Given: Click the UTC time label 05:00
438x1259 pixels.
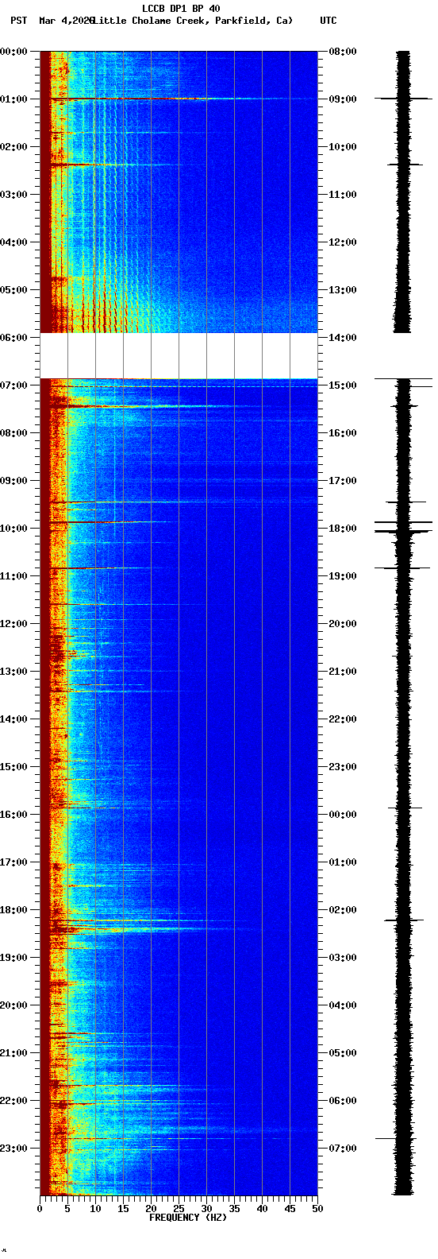Looking at the screenshot, I should click(x=342, y=1053).
